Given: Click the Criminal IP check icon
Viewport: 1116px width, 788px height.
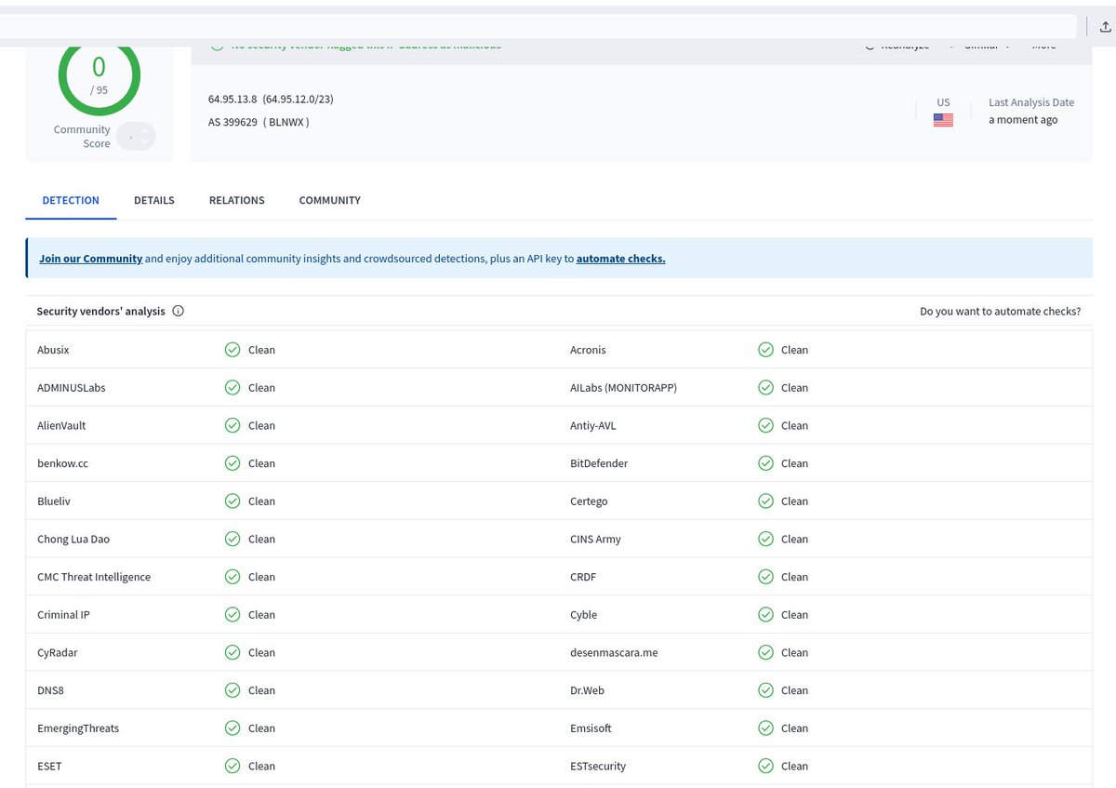Looking at the screenshot, I should pyautogui.click(x=232, y=615).
